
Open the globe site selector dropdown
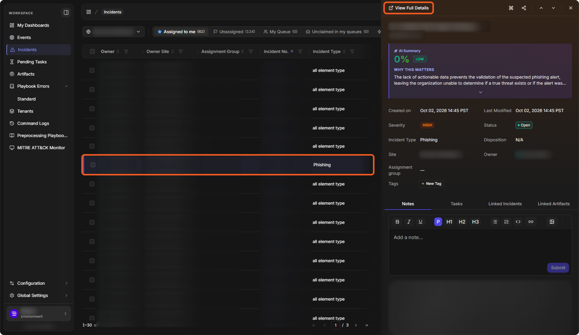tap(113, 32)
